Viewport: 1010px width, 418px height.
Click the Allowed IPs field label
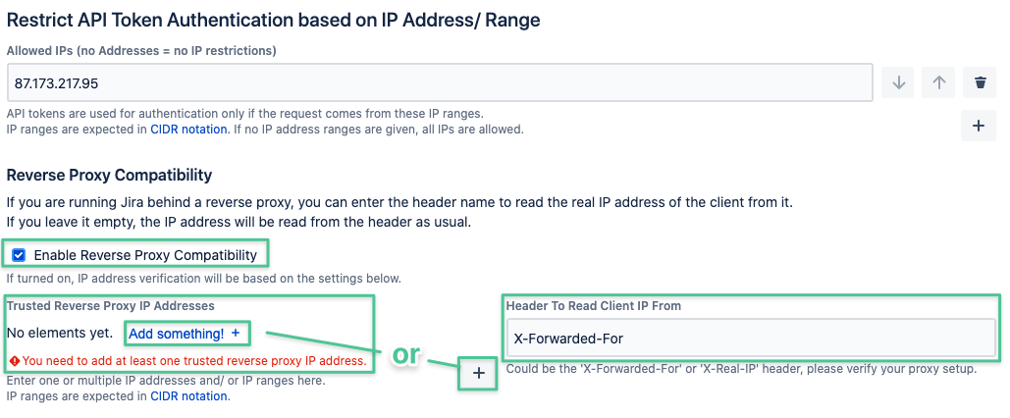[141, 50]
